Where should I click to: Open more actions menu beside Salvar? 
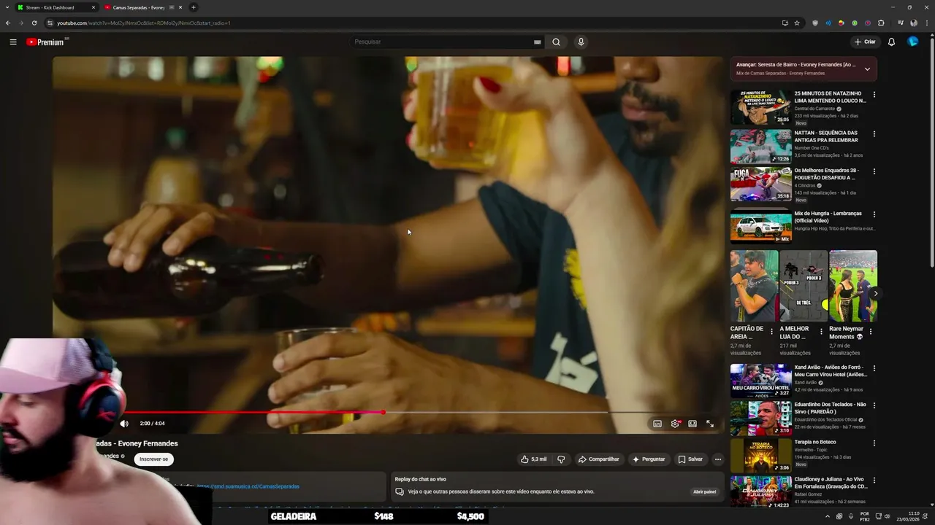pyautogui.click(x=718, y=459)
